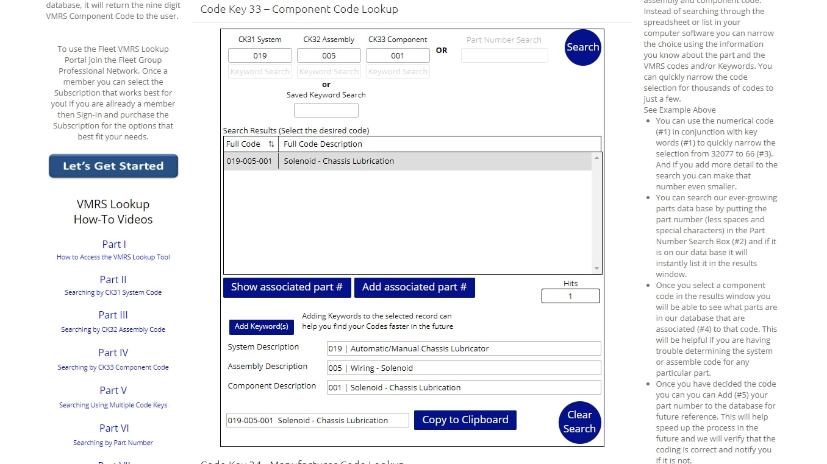This screenshot has height=464, width=827.
Task: Open the Saved Keyword Search field
Action: pos(326,110)
